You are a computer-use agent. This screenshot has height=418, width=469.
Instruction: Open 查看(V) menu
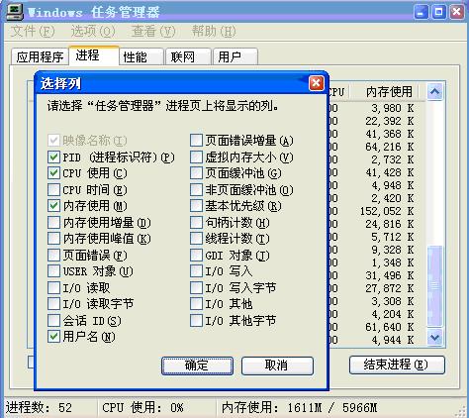pyautogui.click(x=153, y=32)
